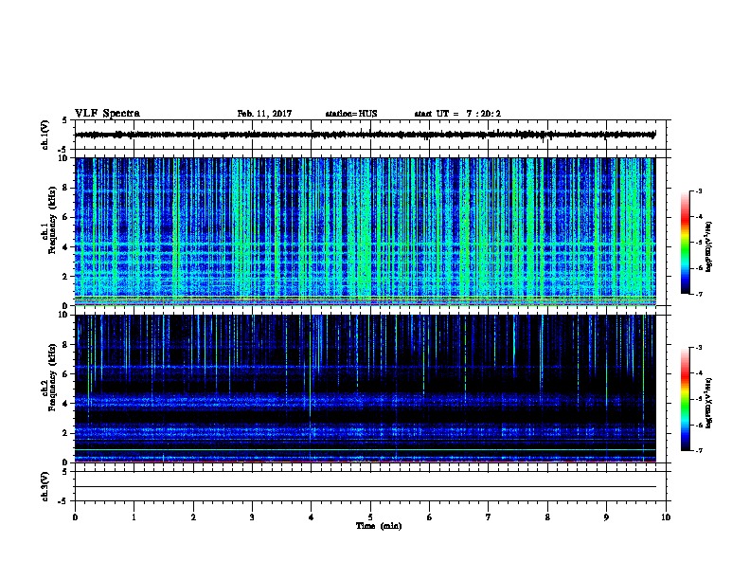The width and height of the screenshot is (750, 580).
Task: Click the "5" tick on ch.1 voltage axis
Action: 65,120
